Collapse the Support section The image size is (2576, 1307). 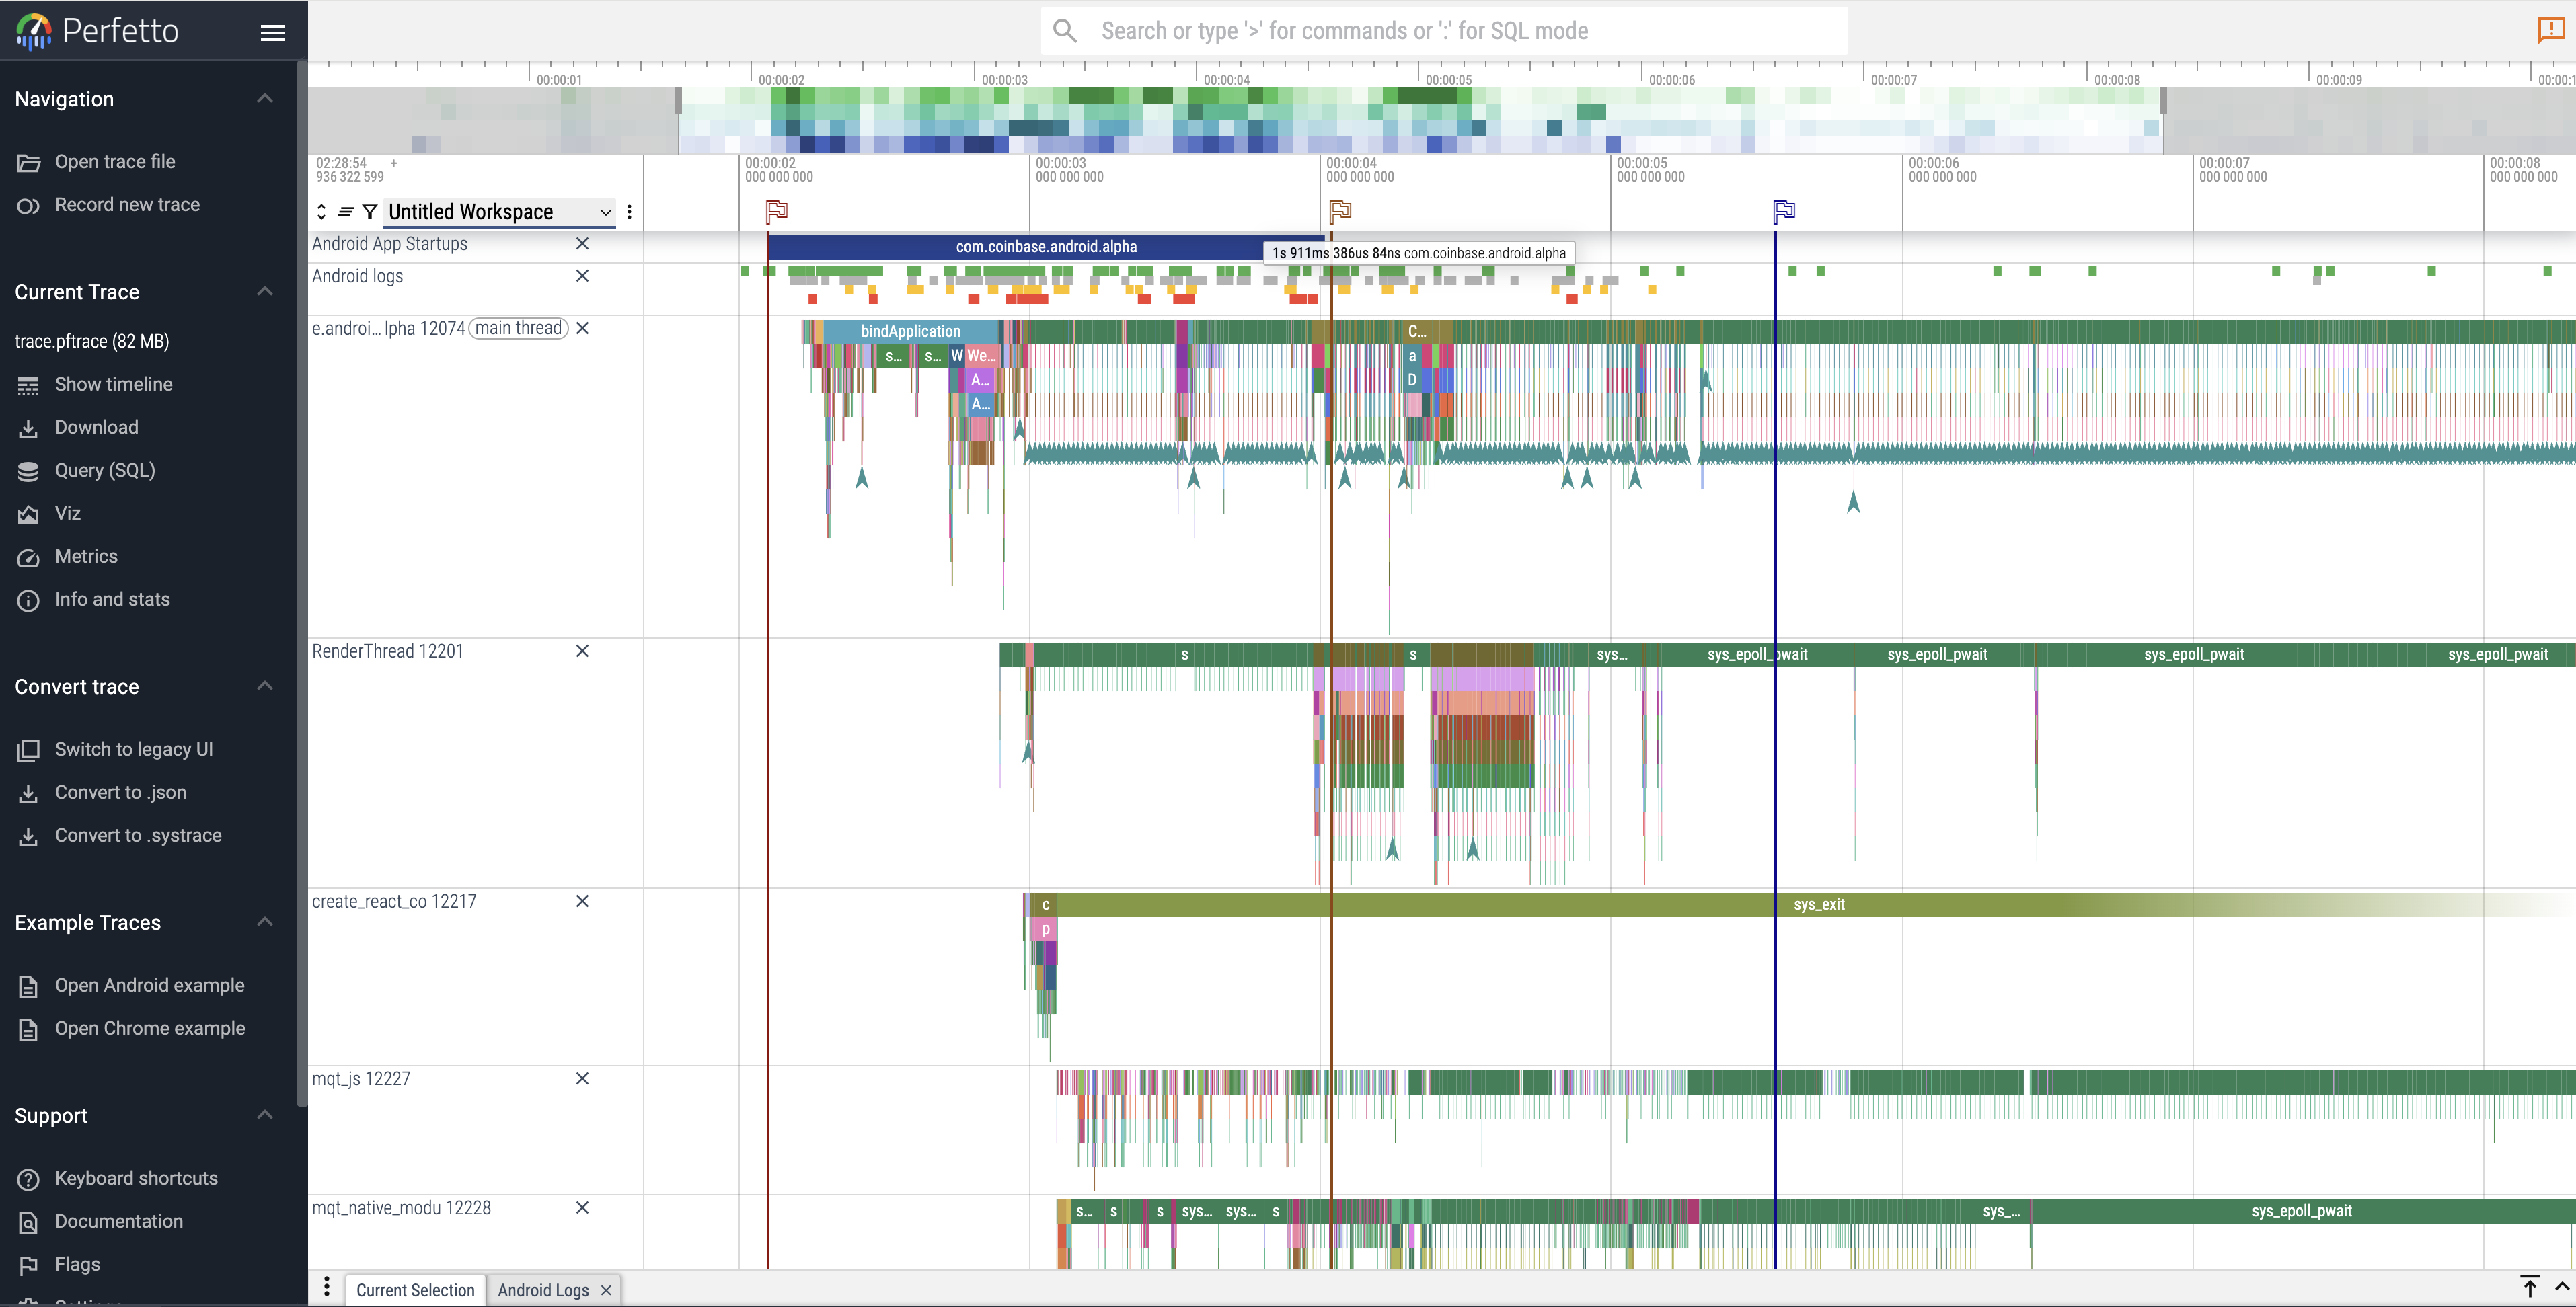pos(265,1115)
